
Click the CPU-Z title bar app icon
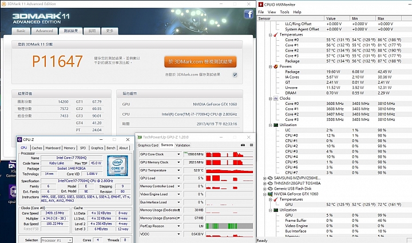(19, 139)
